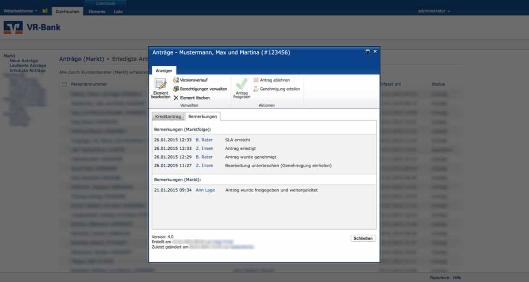Click the Markt navigation heading
Viewport: 529px width, 282px height.
coord(10,56)
